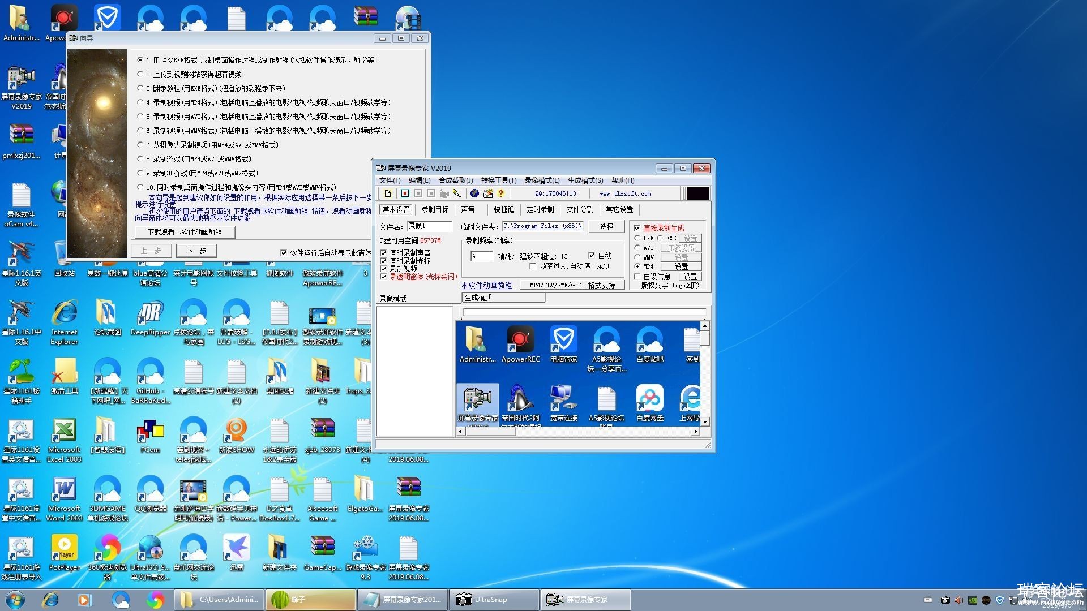Toggle 同时录制声音 checkbox
This screenshot has height=611, width=1087.
pyautogui.click(x=383, y=253)
